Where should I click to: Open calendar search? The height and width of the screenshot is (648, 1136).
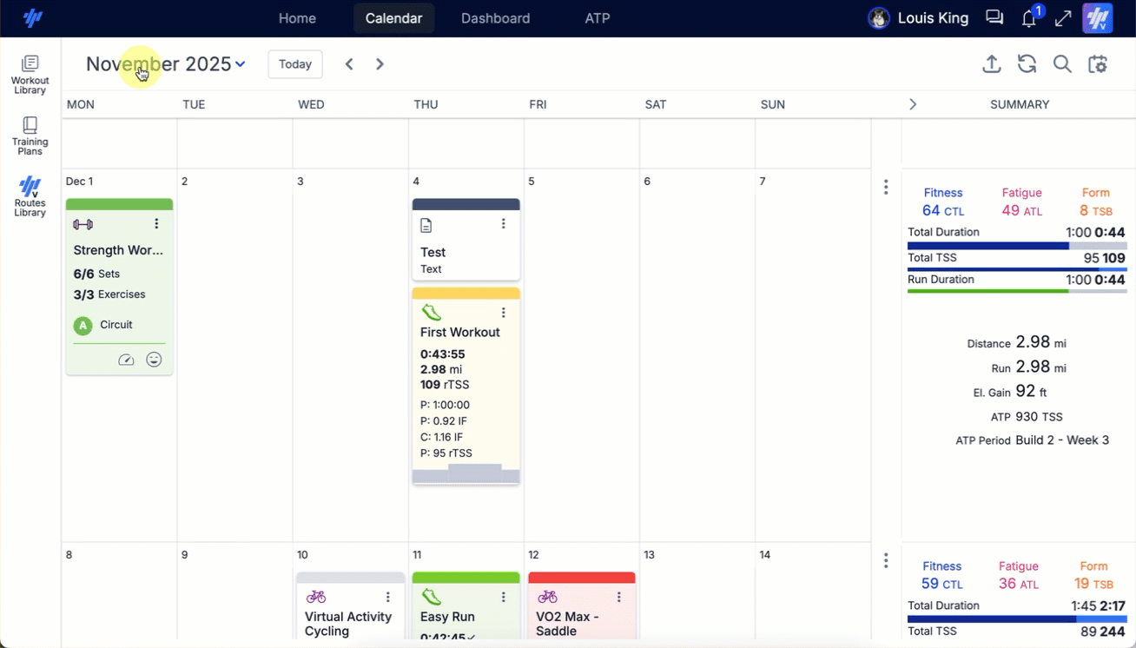coord(1061,64)
